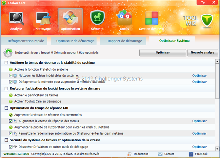Screen dimensions: 220x158
Task: Click mouse icon beside redémarrage automatique du Shell
Action: [x=15, y=133]
